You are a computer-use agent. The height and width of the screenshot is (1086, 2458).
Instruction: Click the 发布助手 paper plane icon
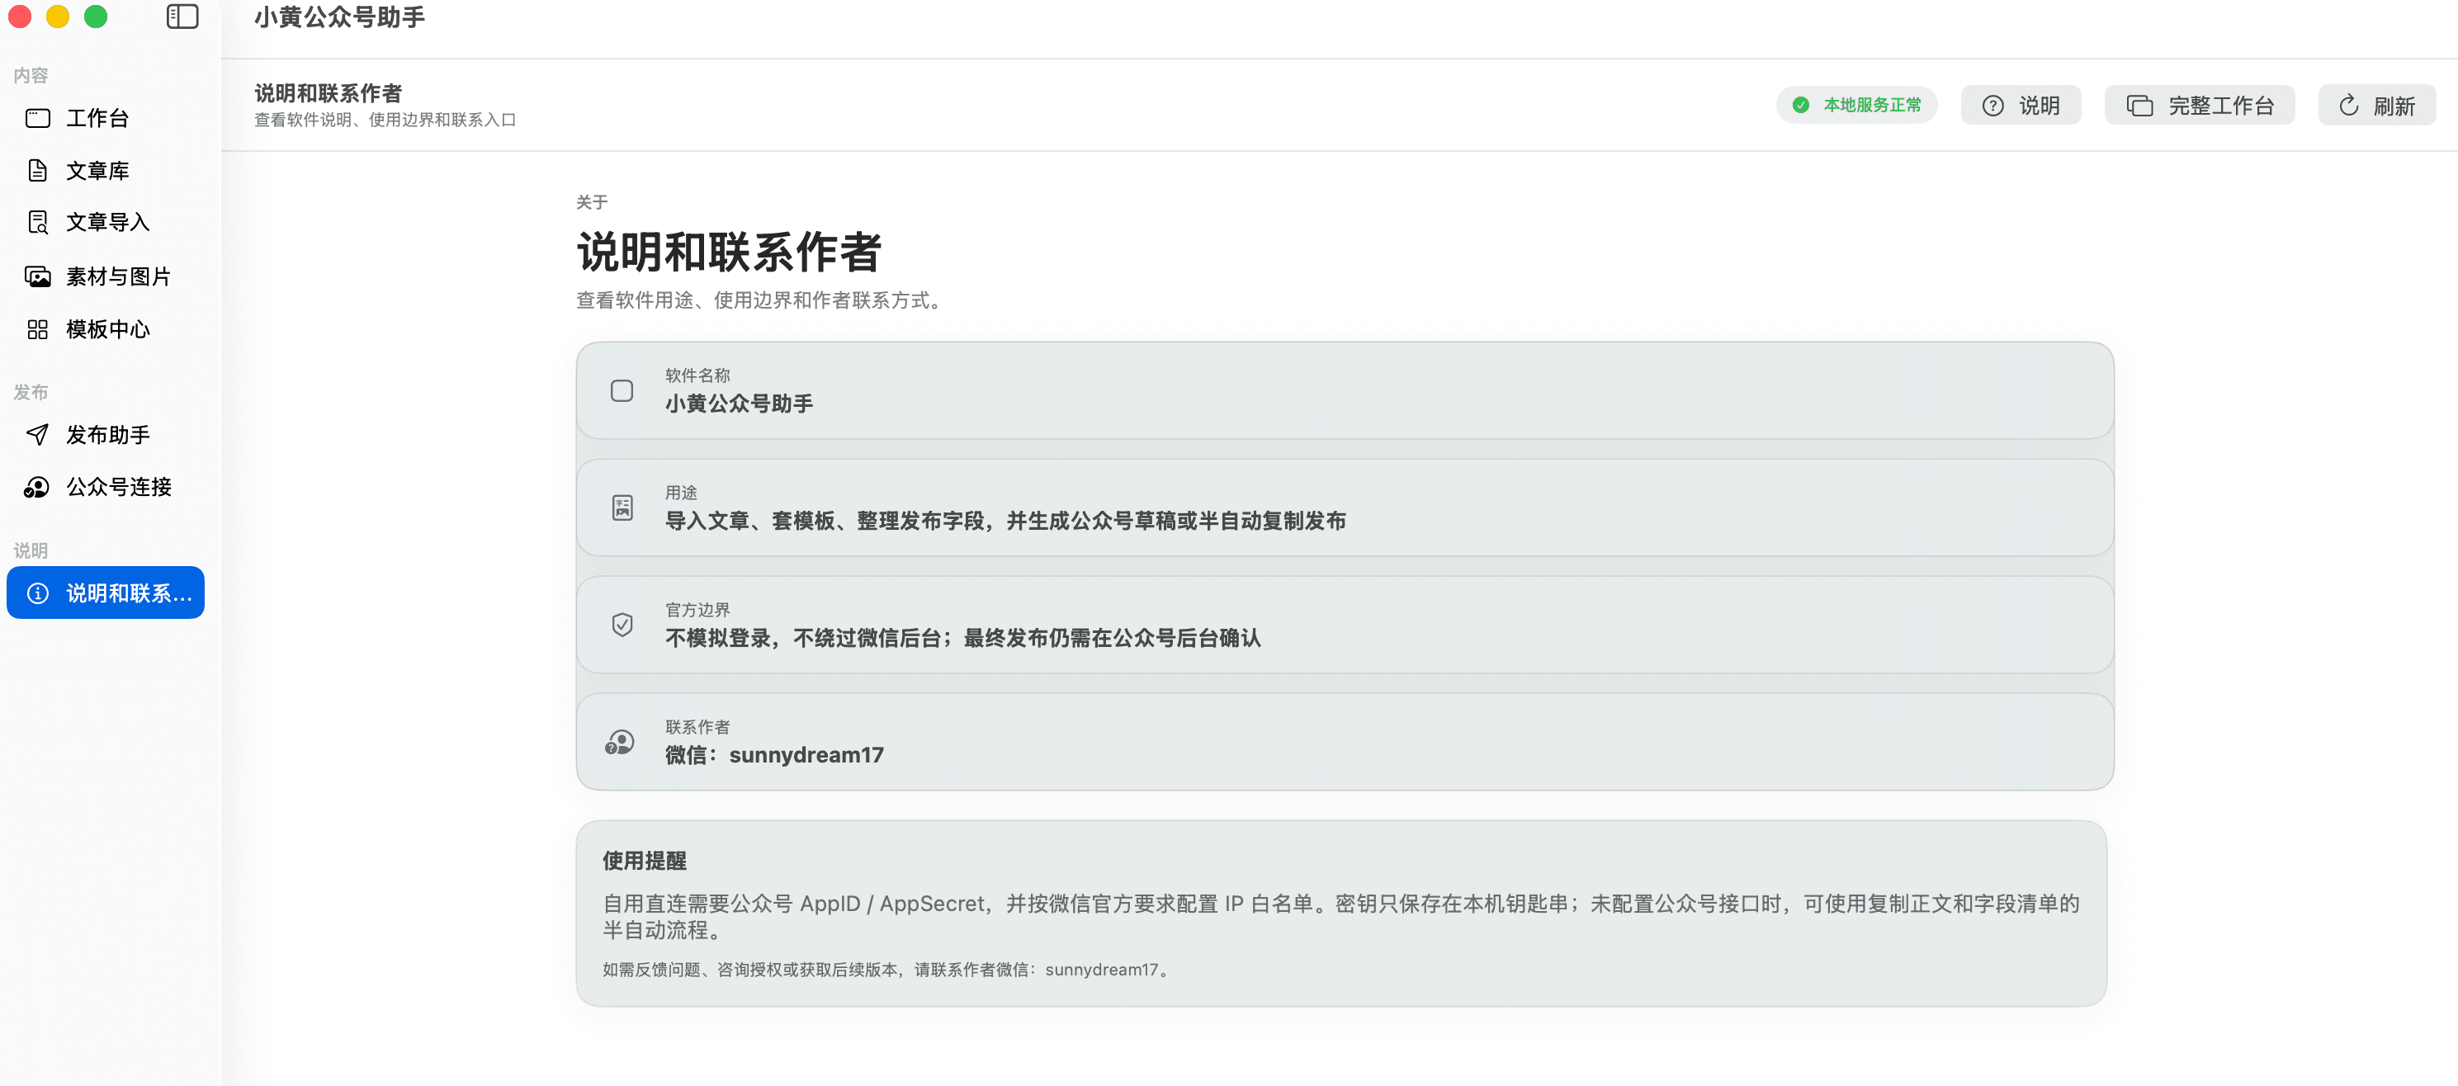[37, 435]
